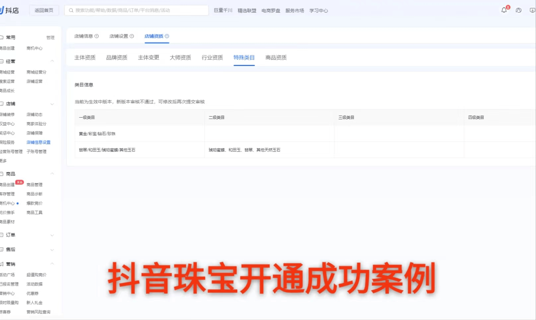Viewport: 536px width, 320px height.
Task: Open 爆款竞价 in the sidebar
Action: point(34,203)
